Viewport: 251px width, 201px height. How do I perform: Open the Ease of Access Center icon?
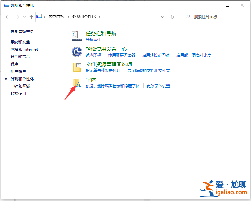coord(77,52)
